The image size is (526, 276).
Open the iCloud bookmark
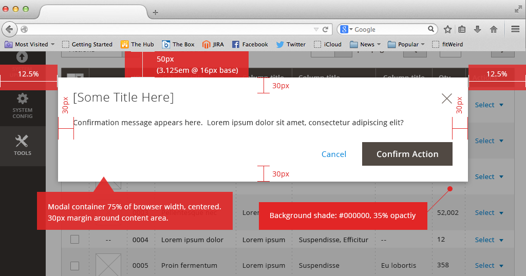click(x=327, y=44)
